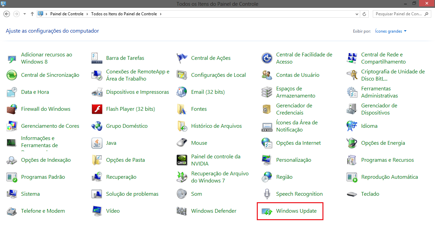Click Todos os Itens do Painel breadcrumb

124,14
